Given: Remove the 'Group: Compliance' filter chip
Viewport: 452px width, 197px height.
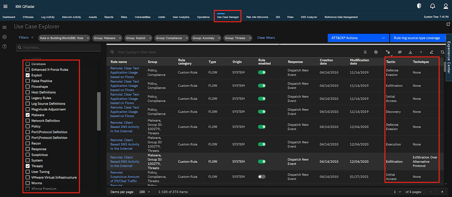Looking at the screenshot, I should [187, 38].
